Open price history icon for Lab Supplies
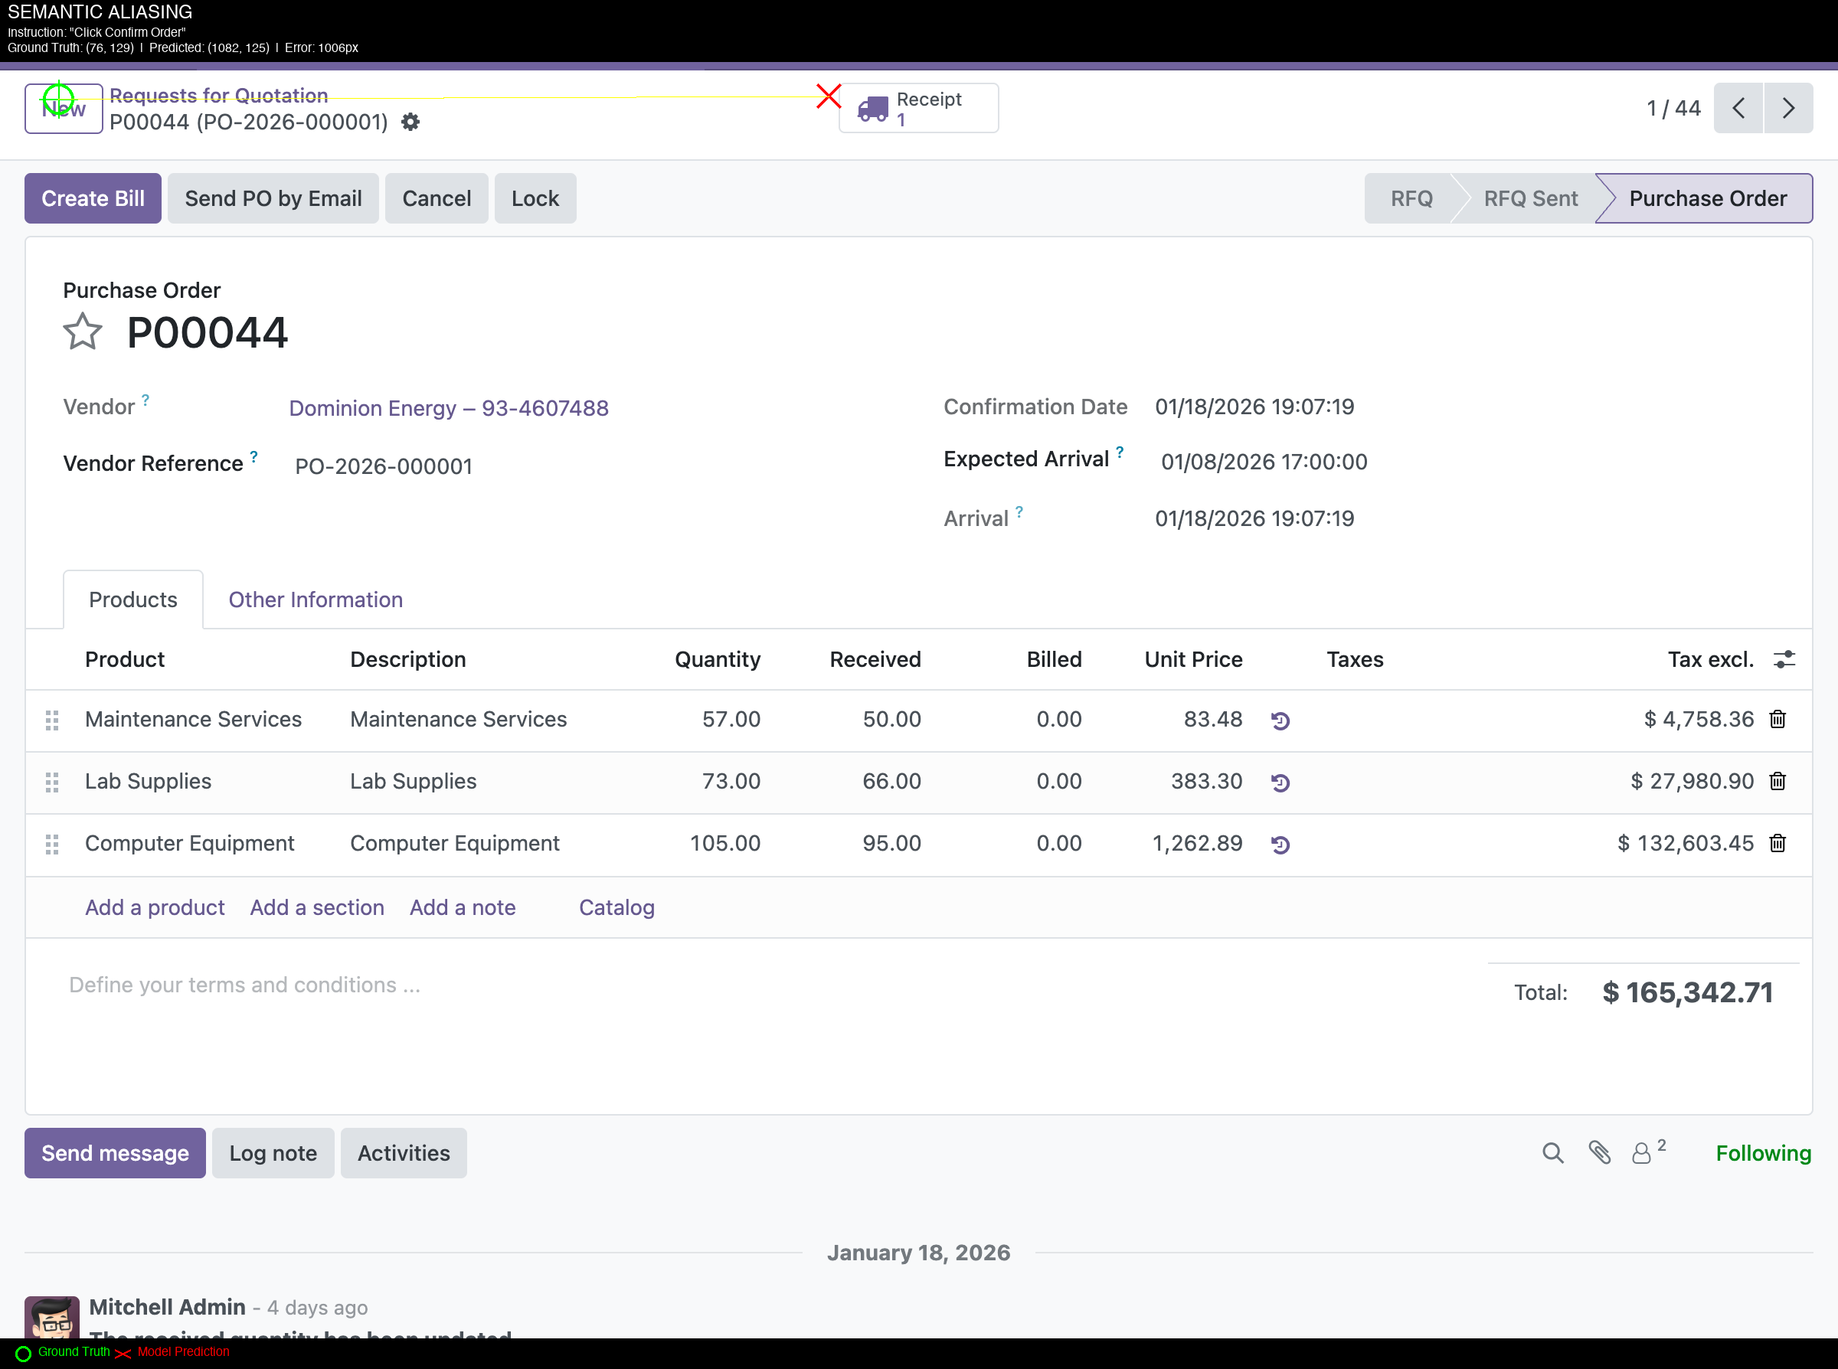 tap(1280, 783)
